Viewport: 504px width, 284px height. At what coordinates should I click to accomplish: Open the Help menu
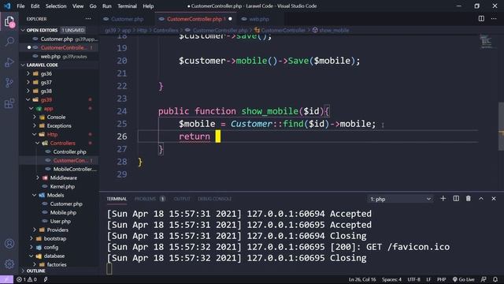point(148,6)
